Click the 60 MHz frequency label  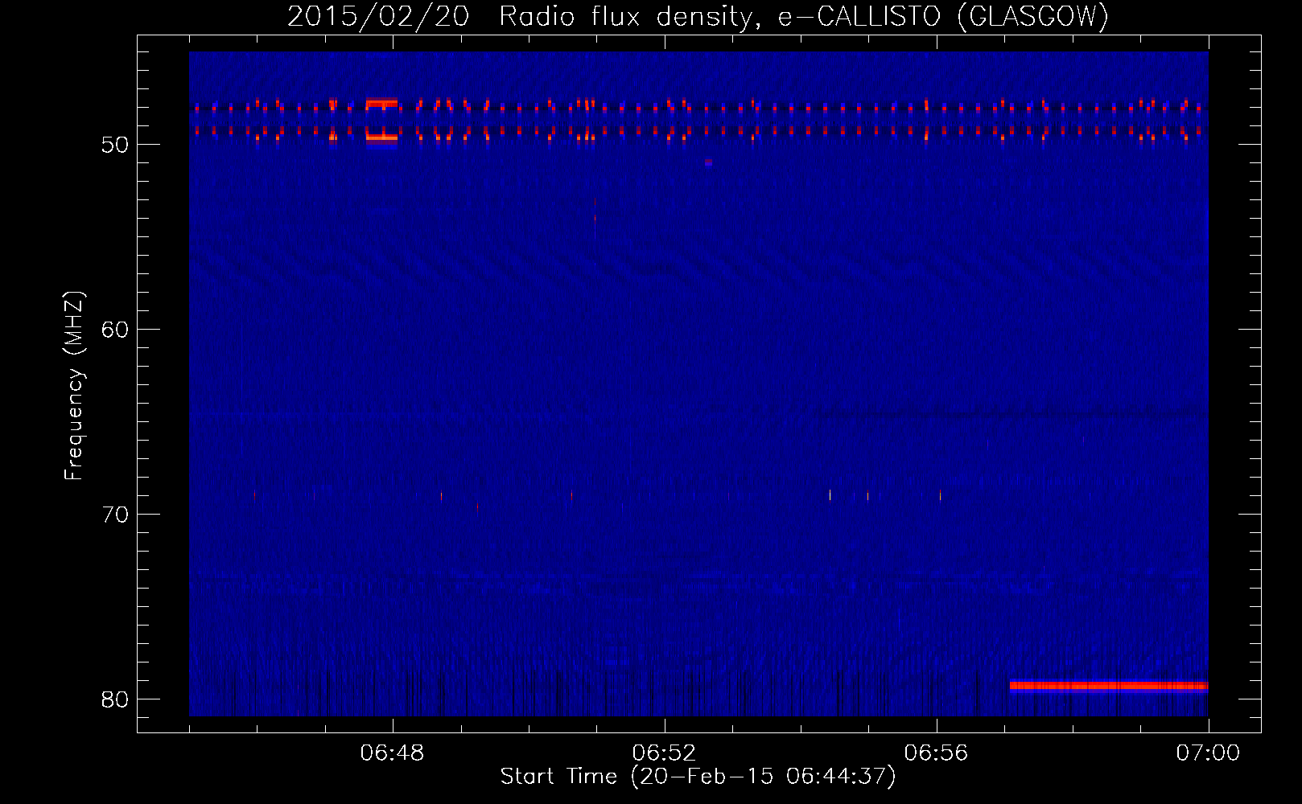tap(115, 330)
